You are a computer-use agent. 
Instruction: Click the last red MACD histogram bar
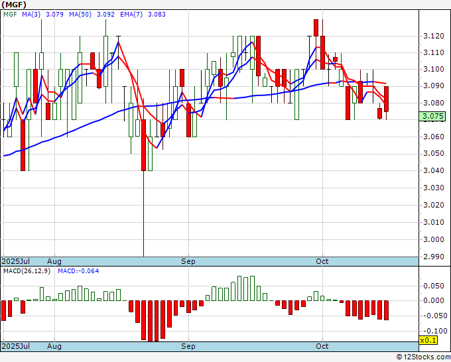(386, 310)
